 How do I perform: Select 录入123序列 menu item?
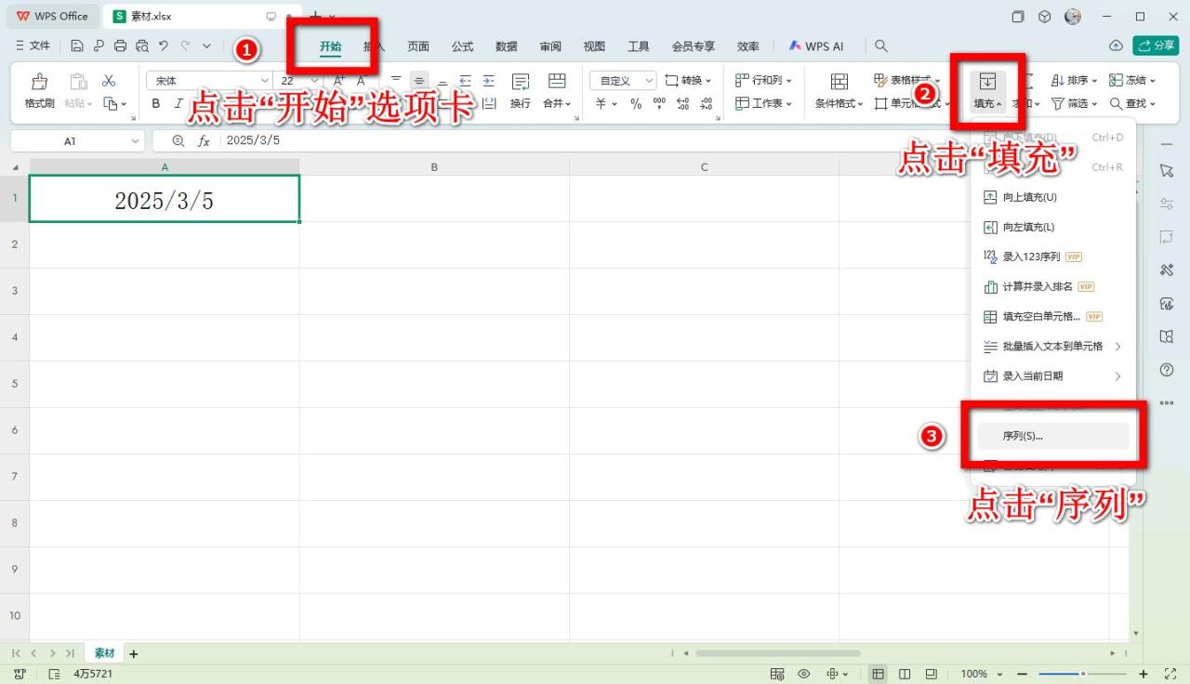[1052, 256]
